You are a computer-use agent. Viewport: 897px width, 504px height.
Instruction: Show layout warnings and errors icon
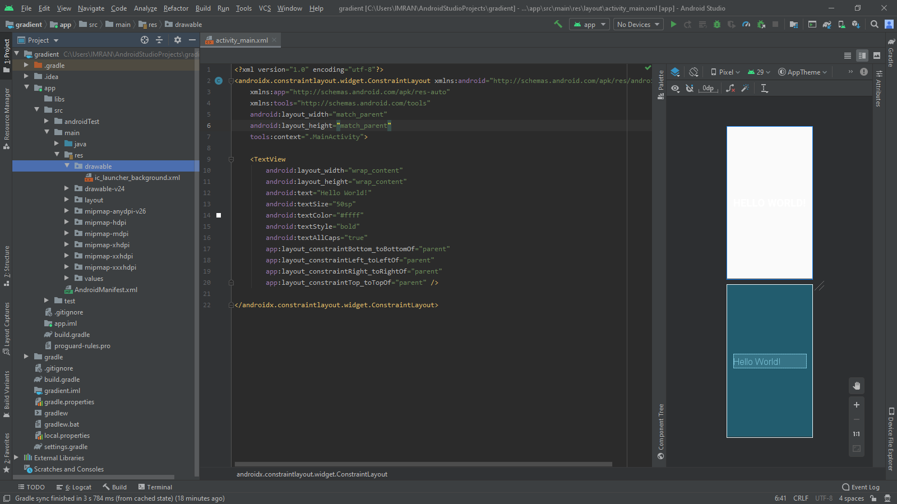point(864,72)
